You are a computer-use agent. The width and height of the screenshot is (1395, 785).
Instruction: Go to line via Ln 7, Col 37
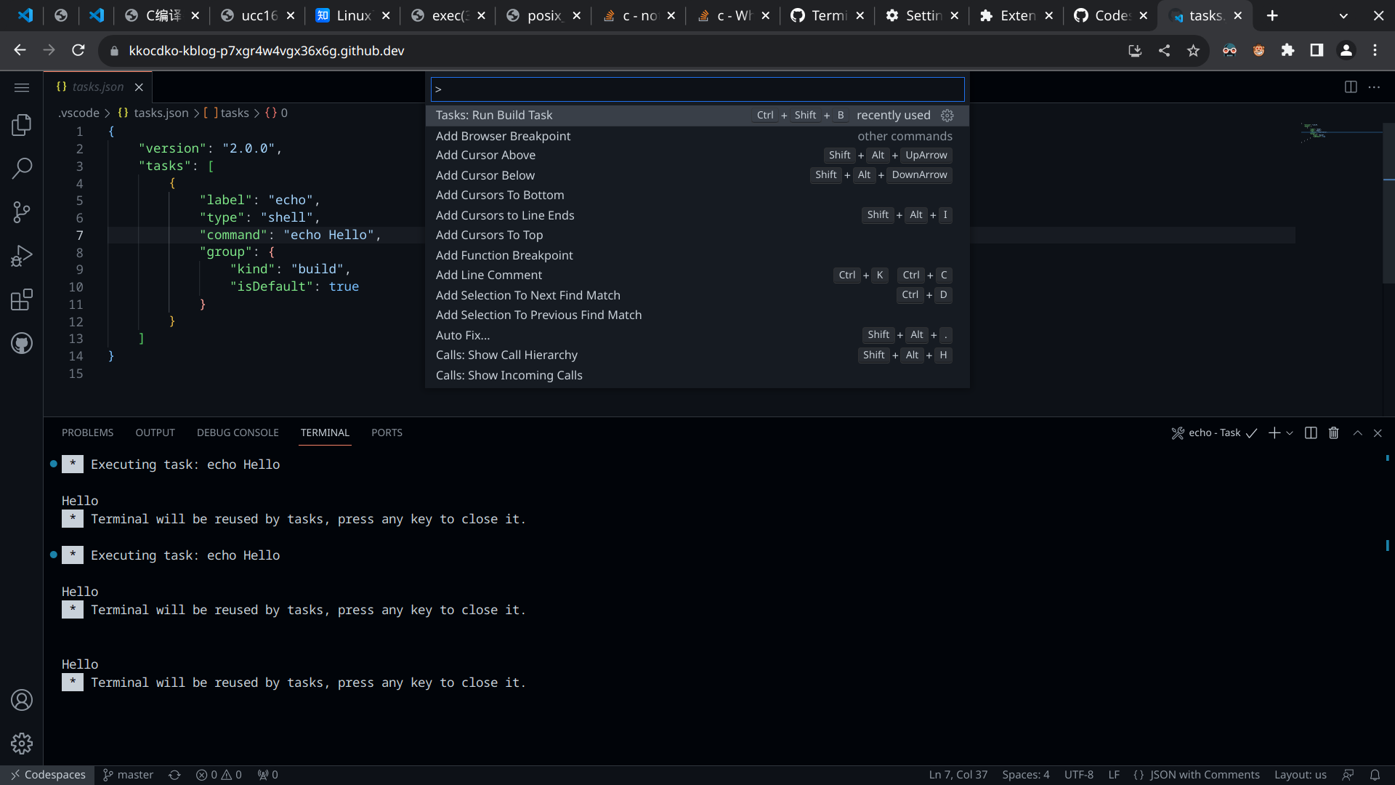click(958, 775)
